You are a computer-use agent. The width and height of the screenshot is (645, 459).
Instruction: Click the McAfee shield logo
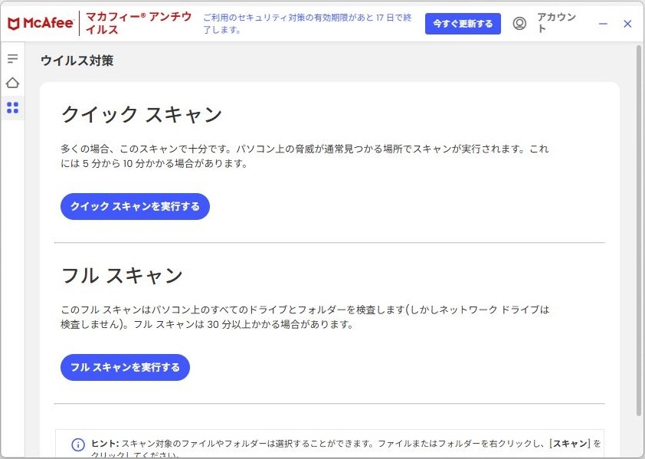click(x=14, y=24)
